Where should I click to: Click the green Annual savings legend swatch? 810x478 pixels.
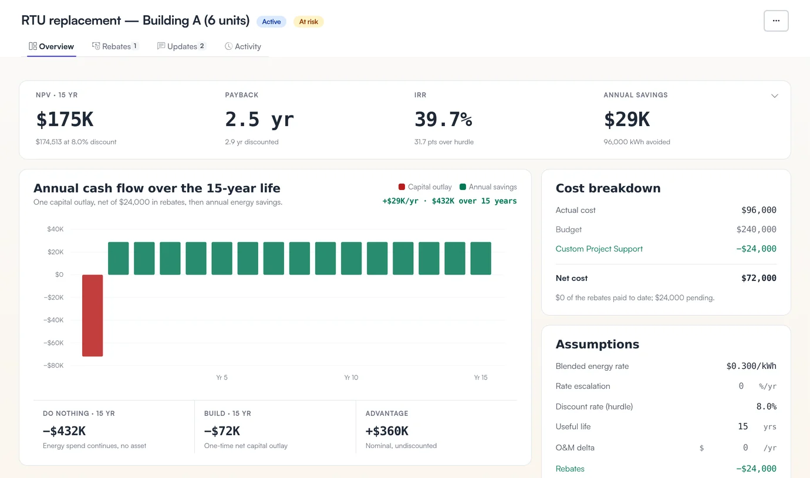click(x=463, y=187)
